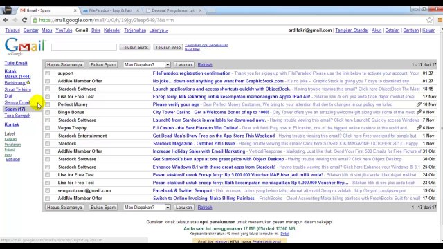Click the bottom Refresh link
Screen dimensions: 443x249
(x=205, y=207)
